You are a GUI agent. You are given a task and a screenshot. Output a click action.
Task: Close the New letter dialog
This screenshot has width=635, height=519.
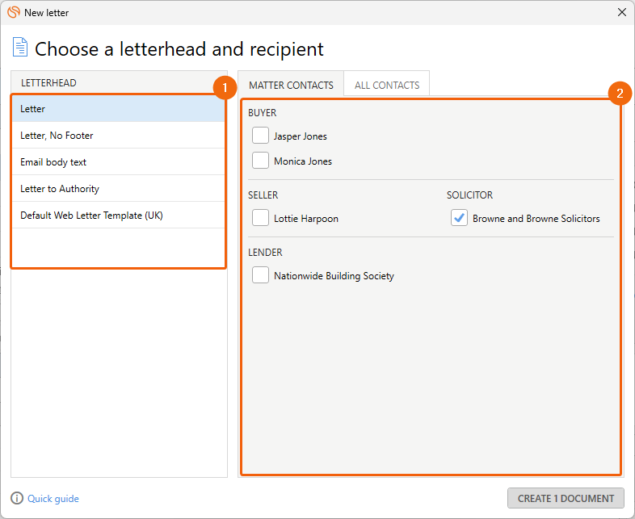(622, 13)
